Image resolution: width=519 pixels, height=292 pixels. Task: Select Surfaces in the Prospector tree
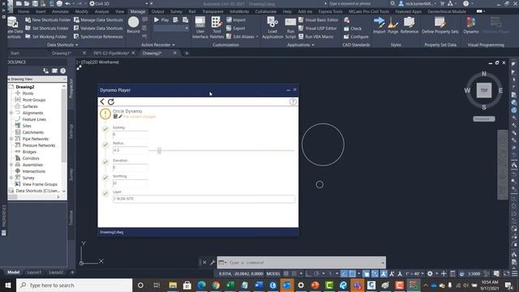coord(30,106)
